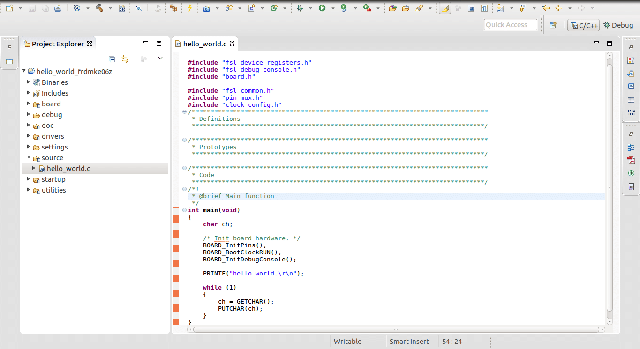Click the New Source Folder icon
This screenshot has height=349, width=640.
(x=229, y=8)
